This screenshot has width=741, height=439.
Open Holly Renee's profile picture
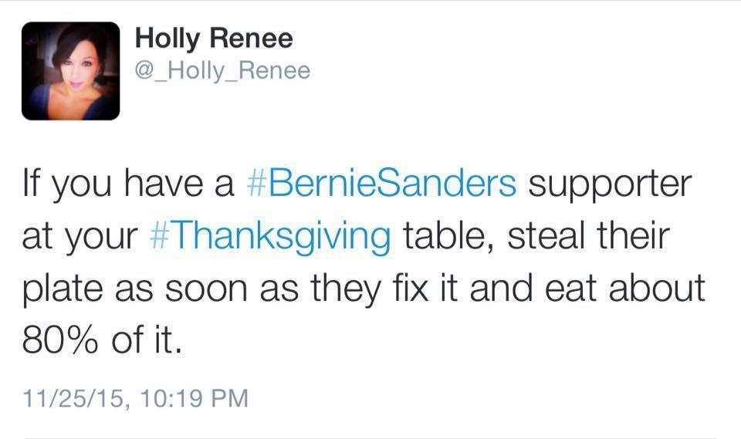click(70, 71)
